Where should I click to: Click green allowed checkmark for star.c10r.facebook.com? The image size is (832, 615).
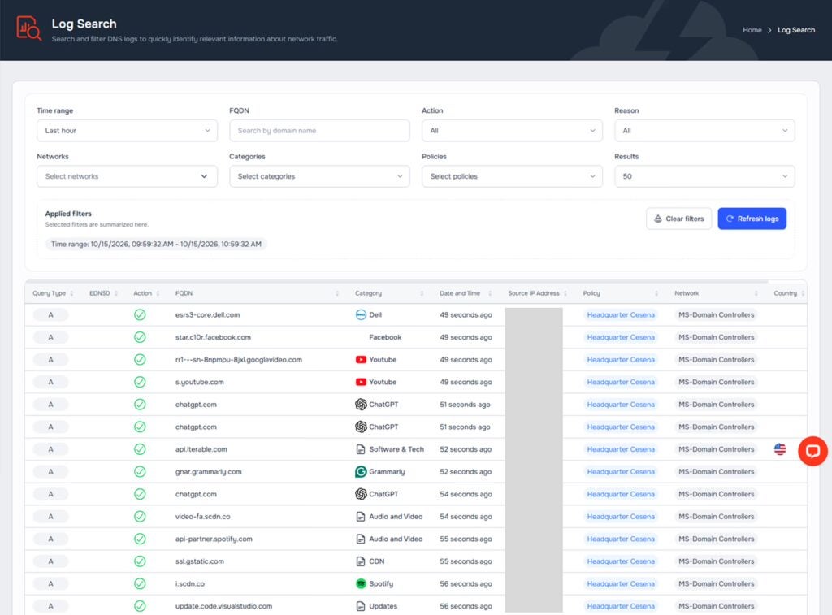coord(140,337)
